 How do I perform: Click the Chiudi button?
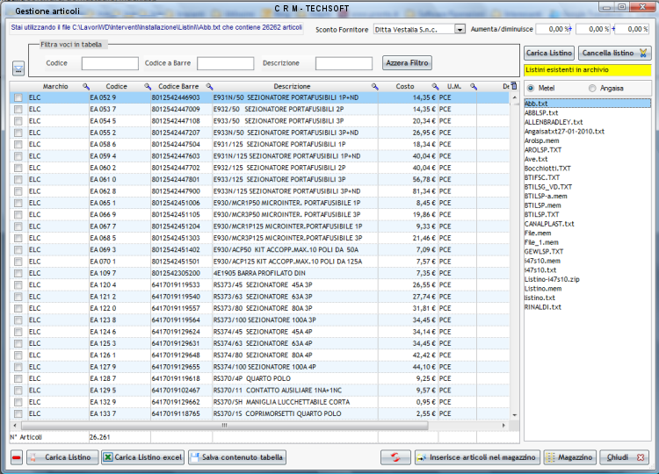coord(624,457)
